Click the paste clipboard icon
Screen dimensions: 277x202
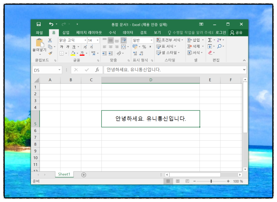pos(40,43)
